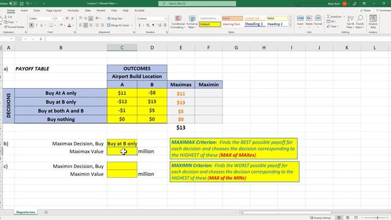Open the Insert ribbon tab
The width and height of the screenshot is (391, 220).
[x=24, y=11]
